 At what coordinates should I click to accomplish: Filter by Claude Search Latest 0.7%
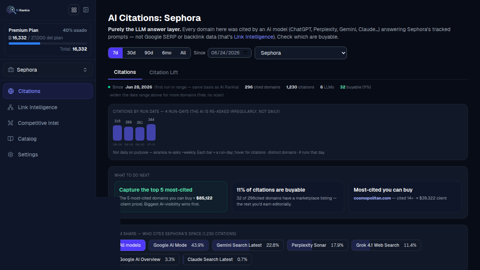click(217, 259)
